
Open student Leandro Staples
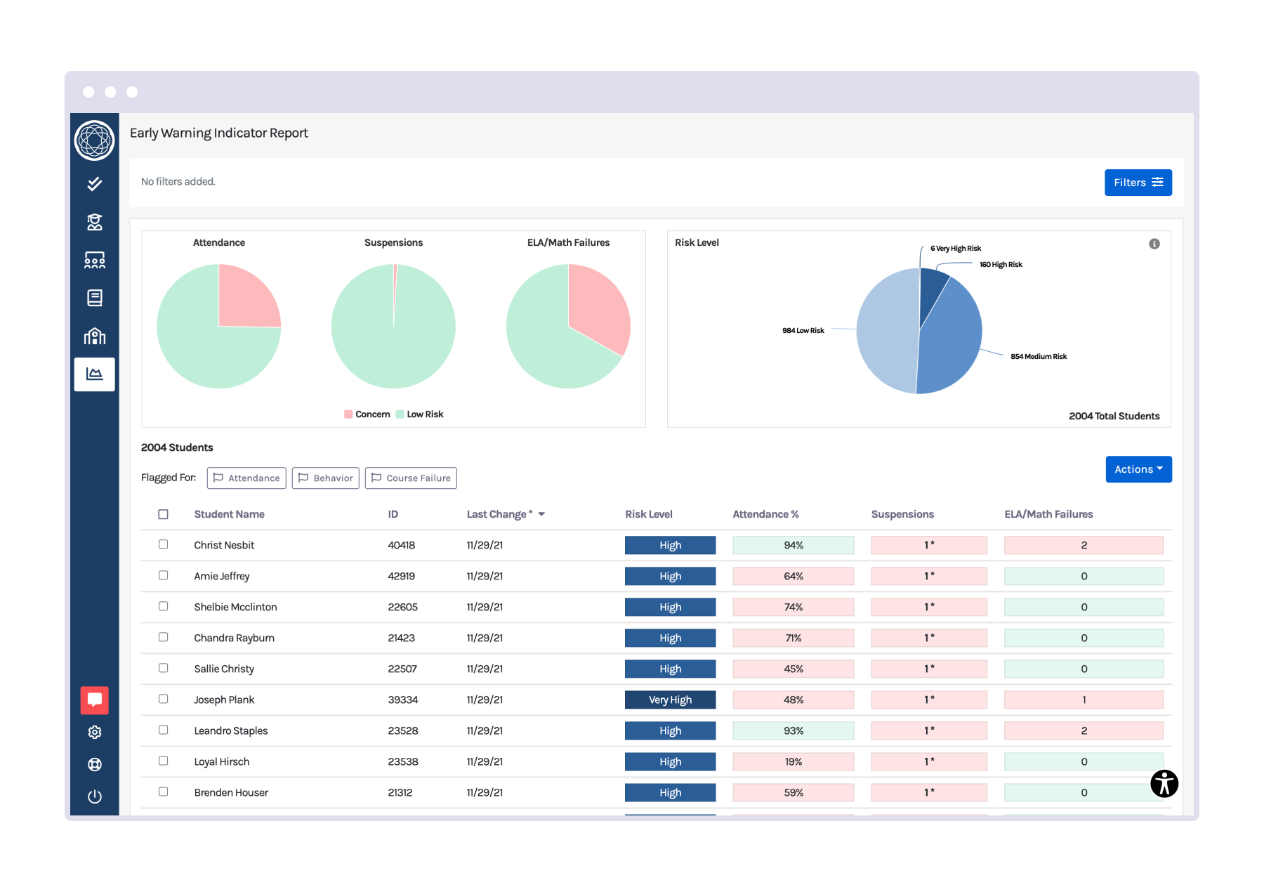230,730
